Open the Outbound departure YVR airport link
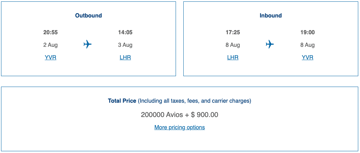The image size is (360, 153). click(50, 58)
